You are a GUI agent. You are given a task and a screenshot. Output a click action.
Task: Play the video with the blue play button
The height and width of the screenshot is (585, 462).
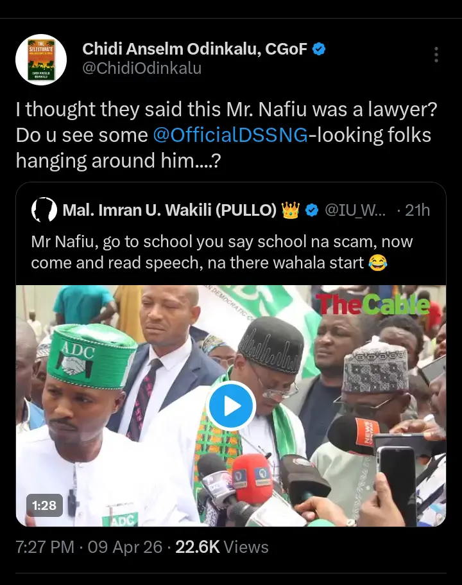point(231,406)
